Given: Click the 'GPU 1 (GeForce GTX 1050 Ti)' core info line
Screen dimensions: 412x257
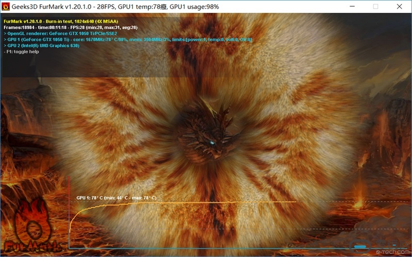Looking at the screenshot, I should (x=128, y=40).
